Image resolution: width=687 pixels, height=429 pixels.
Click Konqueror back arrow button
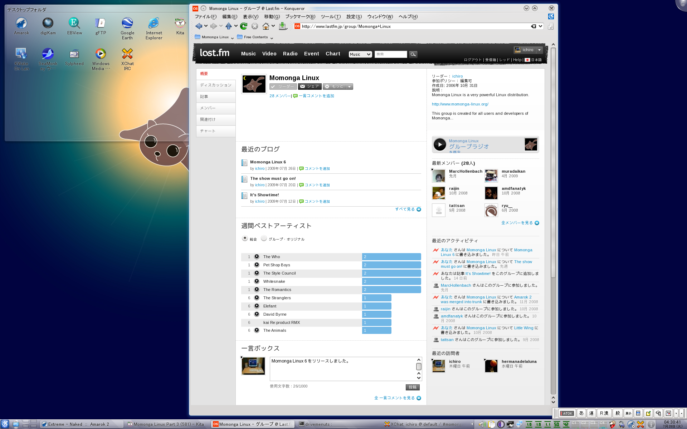click(x=199, y=26)
